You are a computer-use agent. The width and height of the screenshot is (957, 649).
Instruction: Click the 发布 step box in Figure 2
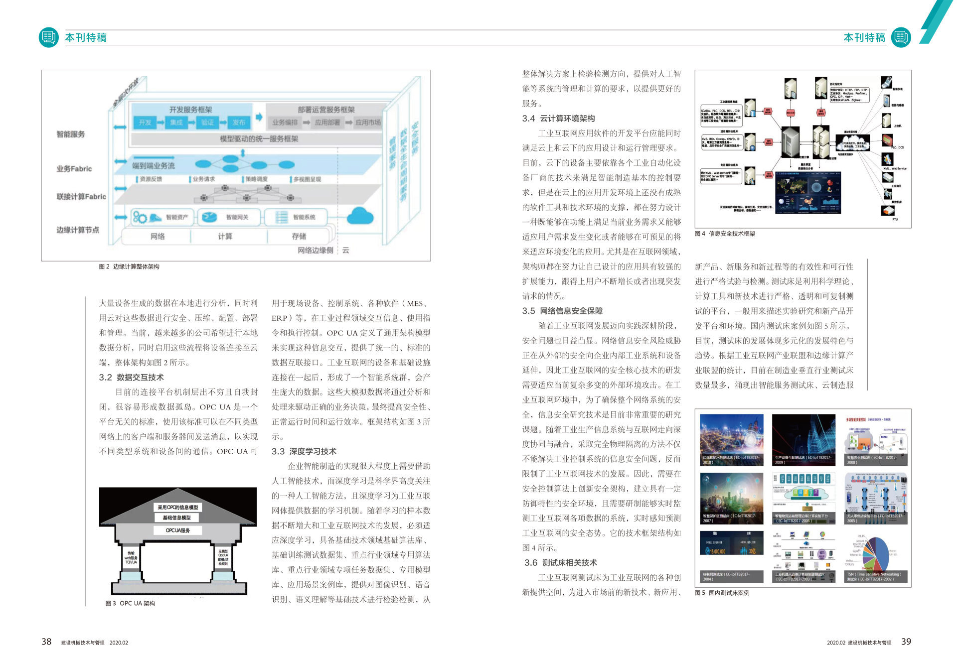click(239, 122)
